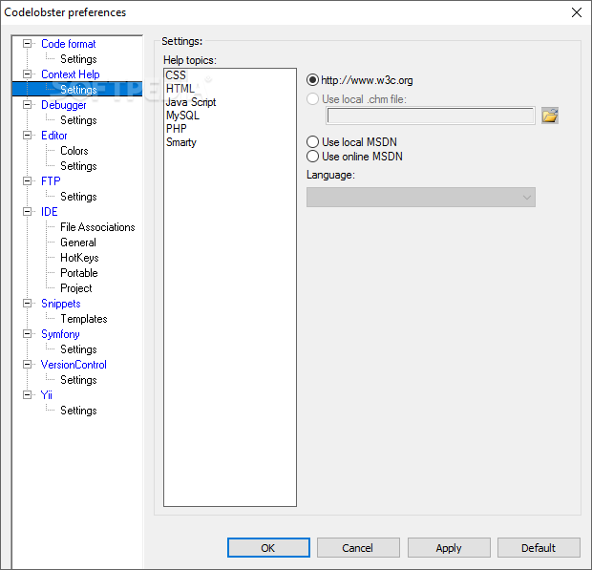Collapse the Yii tree node

(x=27, y=395)
